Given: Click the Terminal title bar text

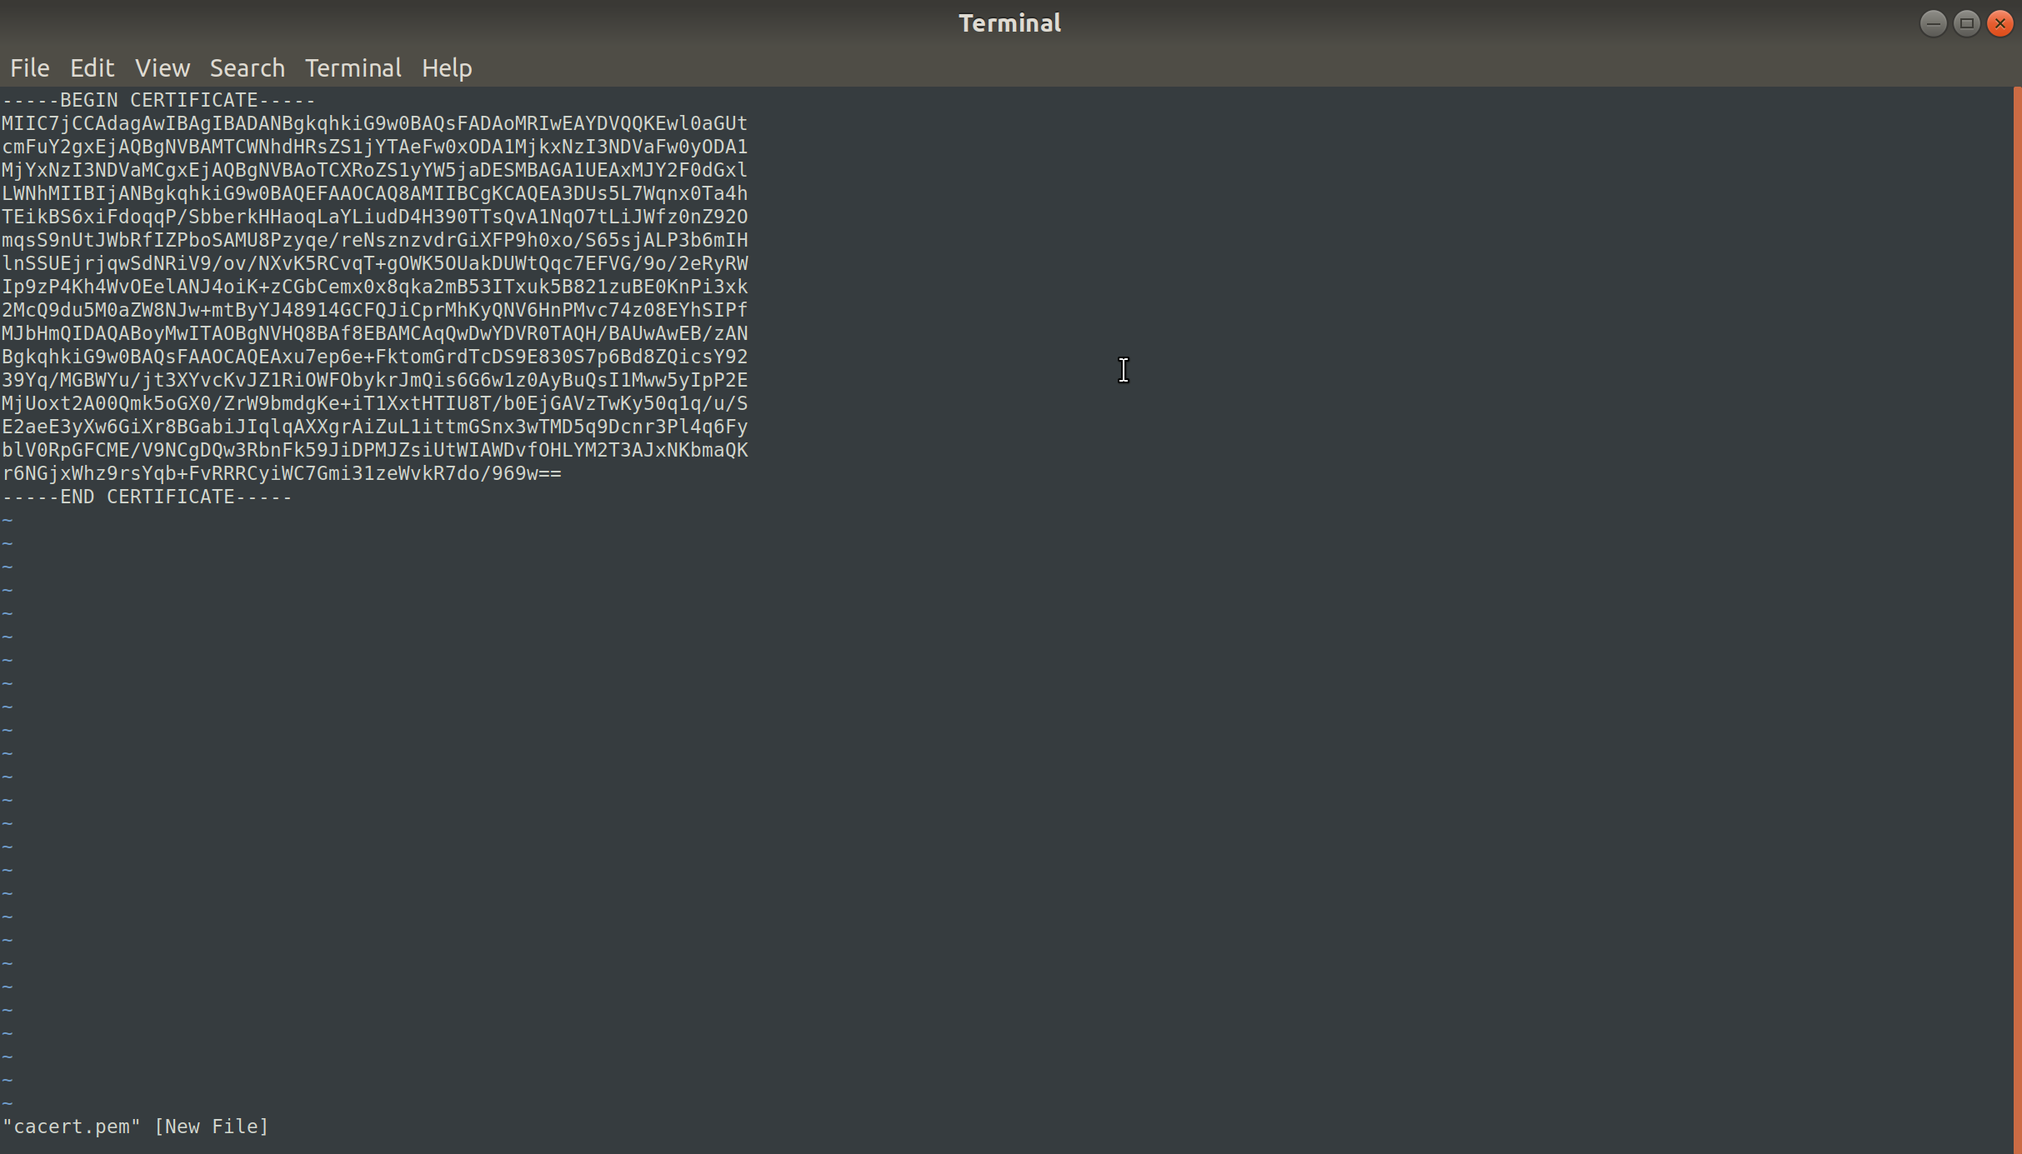Looking at the screenshot, I should [1009, 23].
